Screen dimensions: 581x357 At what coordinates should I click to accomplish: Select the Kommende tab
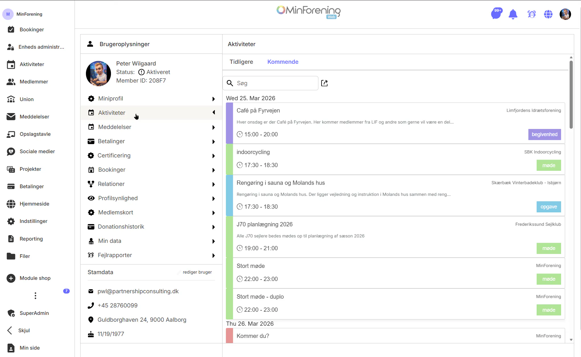point(283,62)
